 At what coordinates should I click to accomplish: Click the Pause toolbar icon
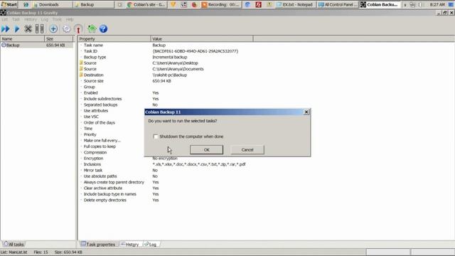pyautogui.click(x=40, y=28)
